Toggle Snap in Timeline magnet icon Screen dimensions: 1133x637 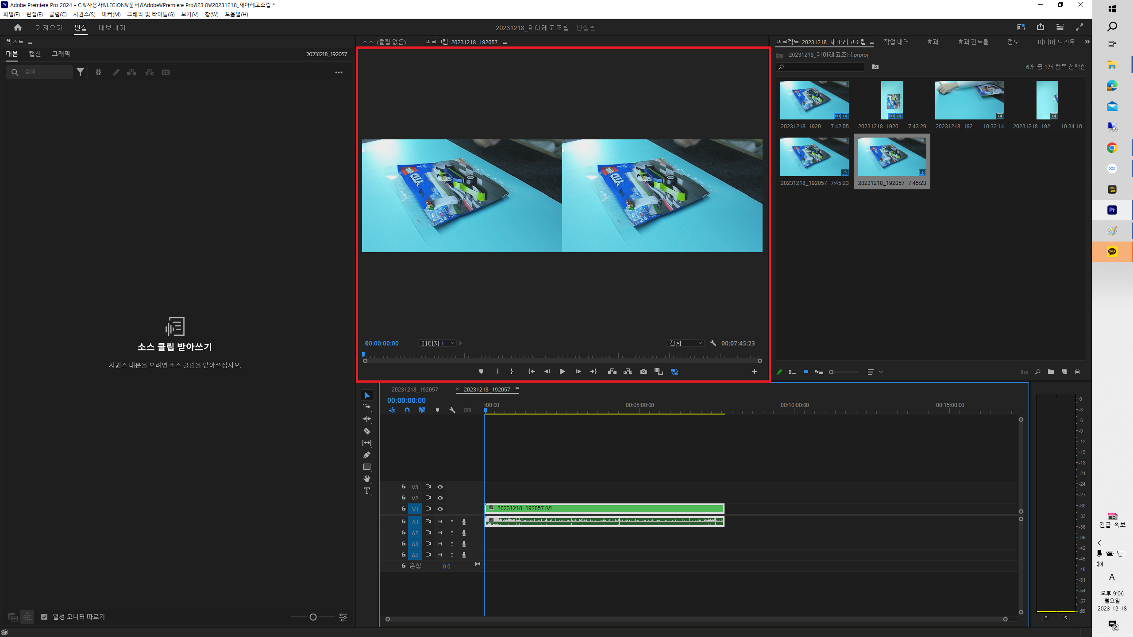(407, 411)
